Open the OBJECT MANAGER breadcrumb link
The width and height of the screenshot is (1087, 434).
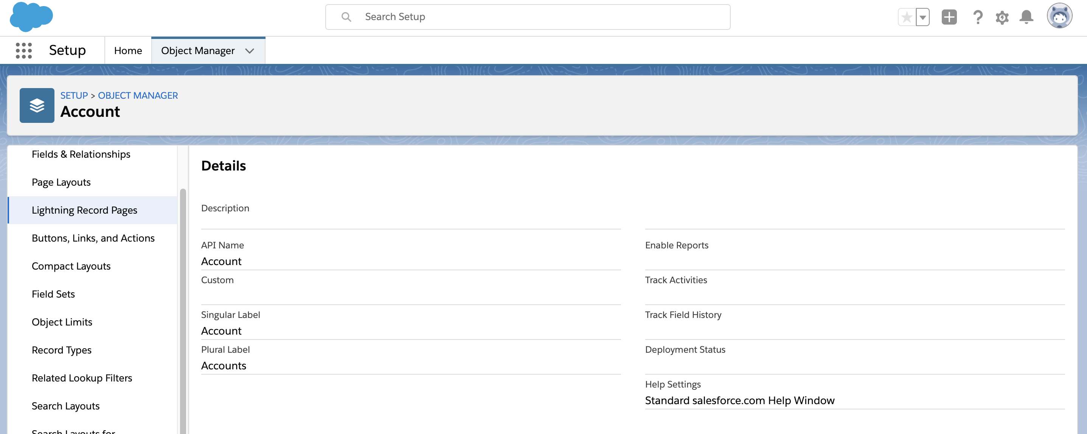[x=138, y=95]
